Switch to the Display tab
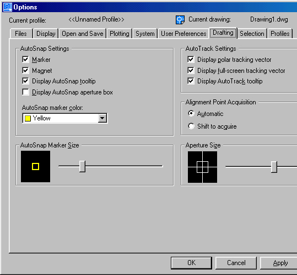This screenshot has height=275, width=297. [46, 34]
